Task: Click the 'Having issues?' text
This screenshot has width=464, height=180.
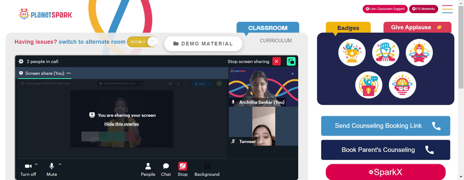Action: (x=36, y=42)
